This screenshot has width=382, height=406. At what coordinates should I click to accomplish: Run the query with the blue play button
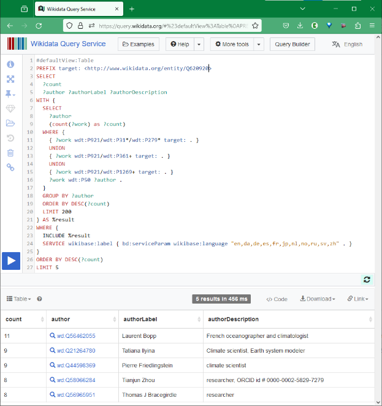click(x=11, y=261)
